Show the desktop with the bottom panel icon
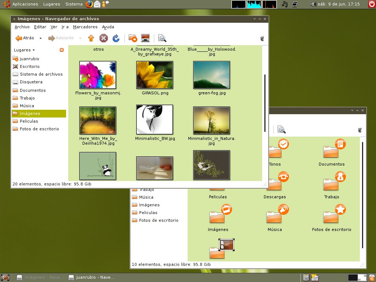This screenshot has width=376, height=282. tap(5, 278)
